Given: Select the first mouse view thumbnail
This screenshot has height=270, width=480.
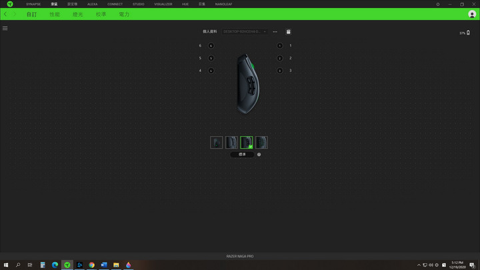Looking at the screenshot, I should 217,143.
